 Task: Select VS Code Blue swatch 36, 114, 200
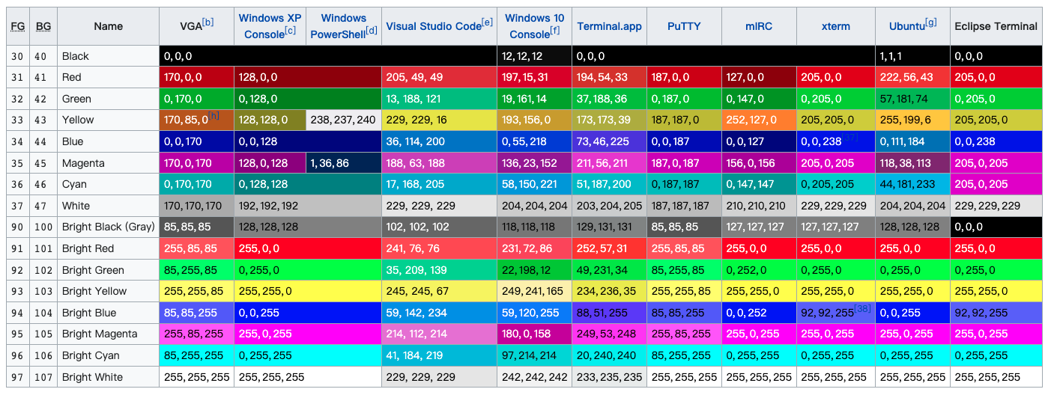click(x=439, y=141)
